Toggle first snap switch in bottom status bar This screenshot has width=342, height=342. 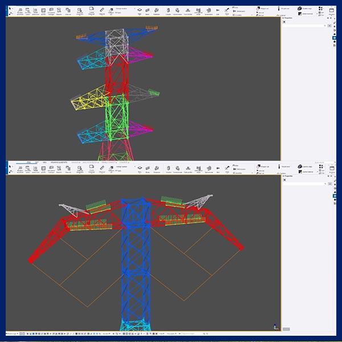21,333
